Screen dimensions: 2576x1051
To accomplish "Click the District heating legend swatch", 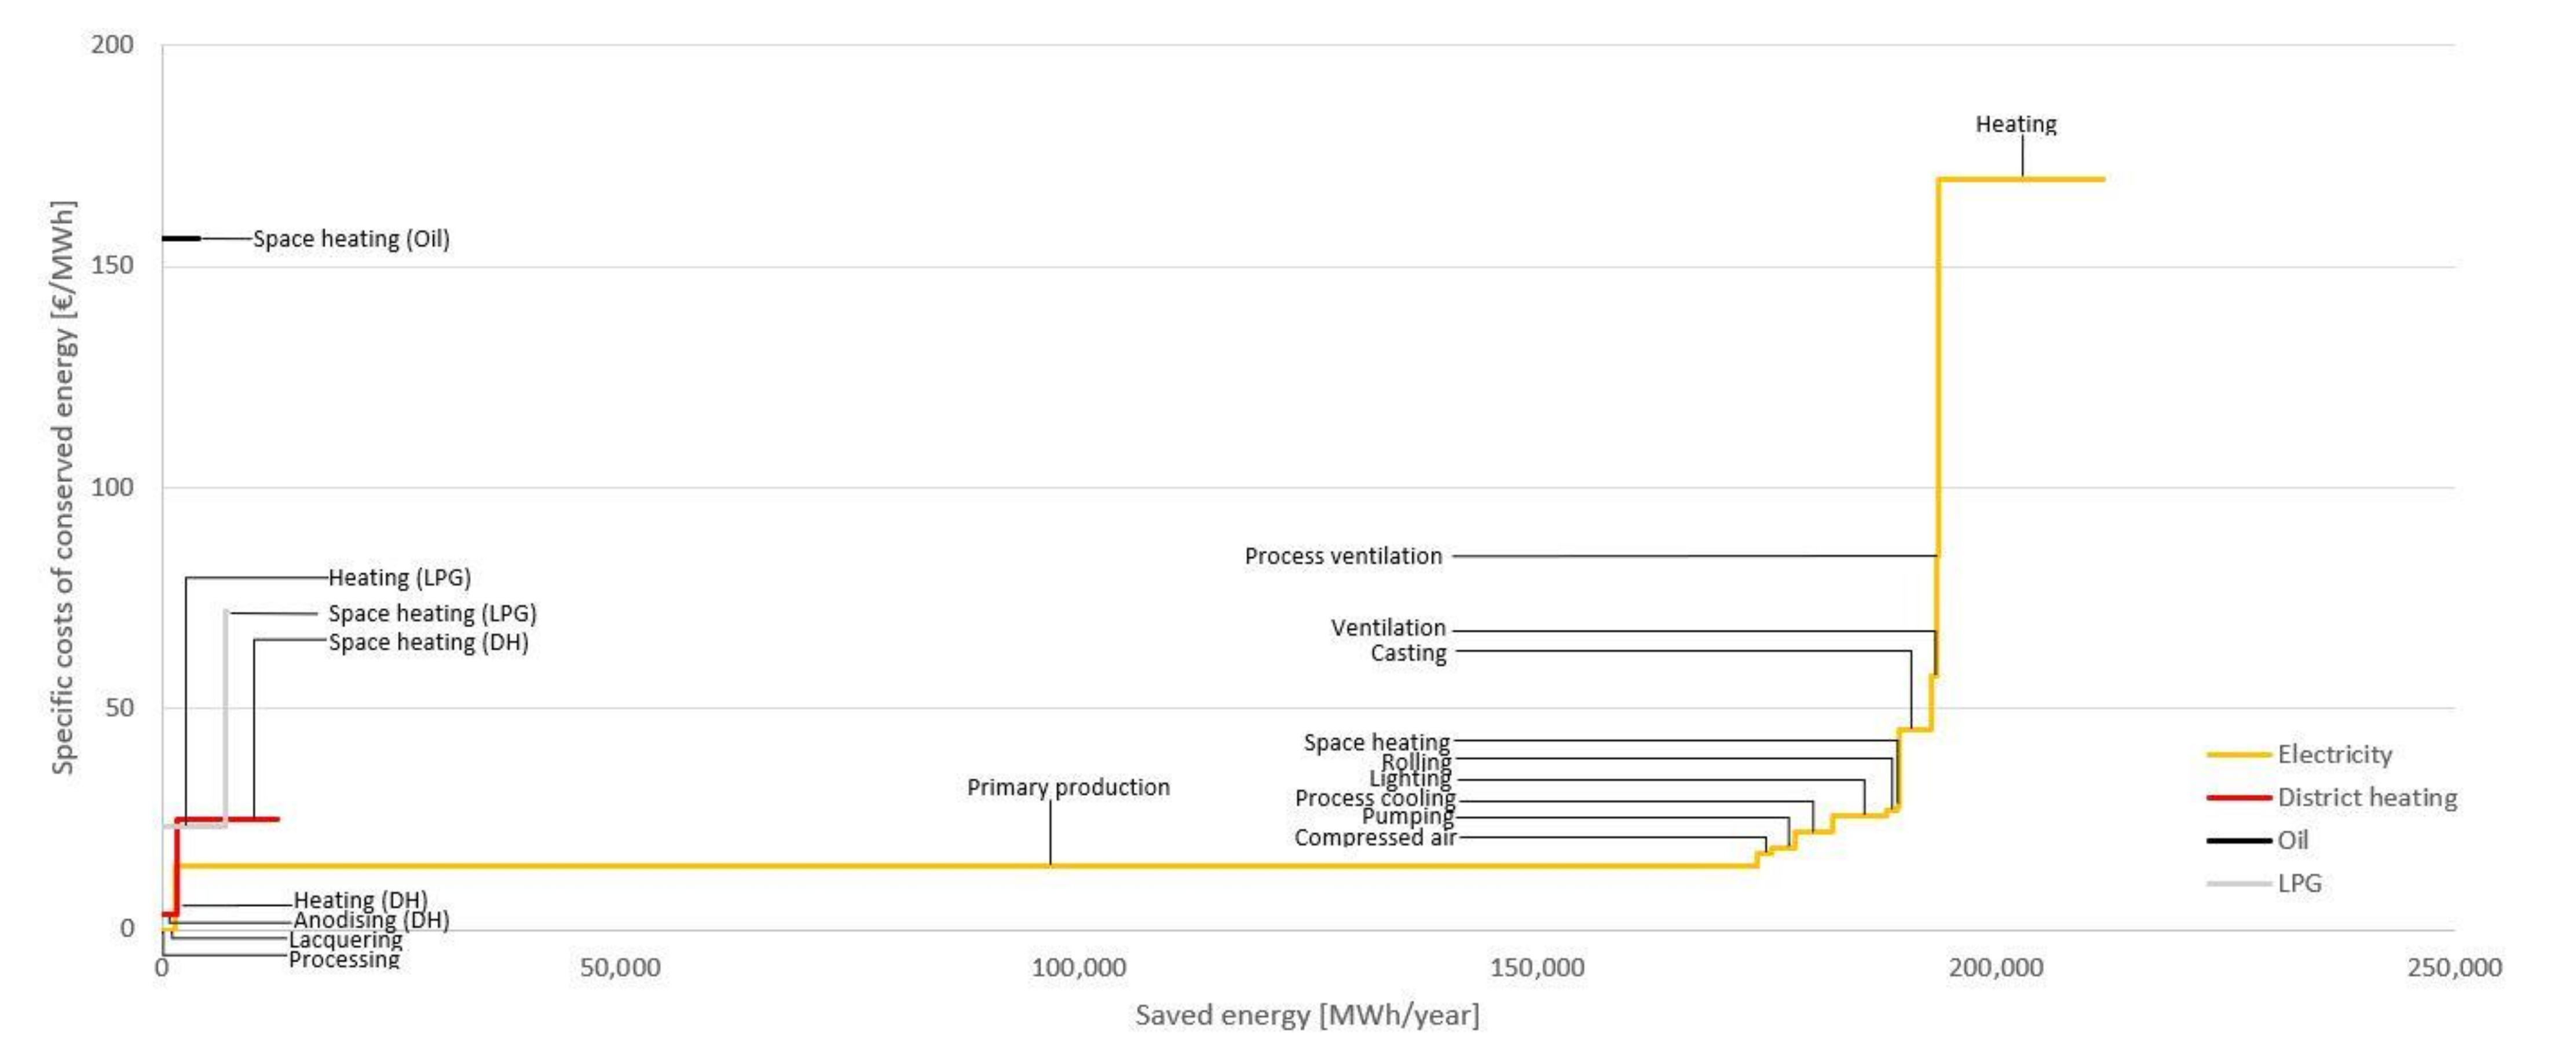I will click(2237, 798).
